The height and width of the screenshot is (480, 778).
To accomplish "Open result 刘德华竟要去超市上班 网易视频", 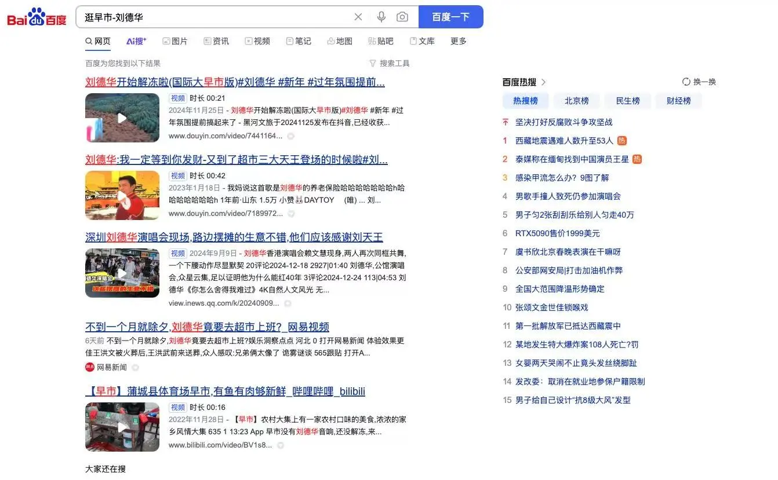I will 207,327.
